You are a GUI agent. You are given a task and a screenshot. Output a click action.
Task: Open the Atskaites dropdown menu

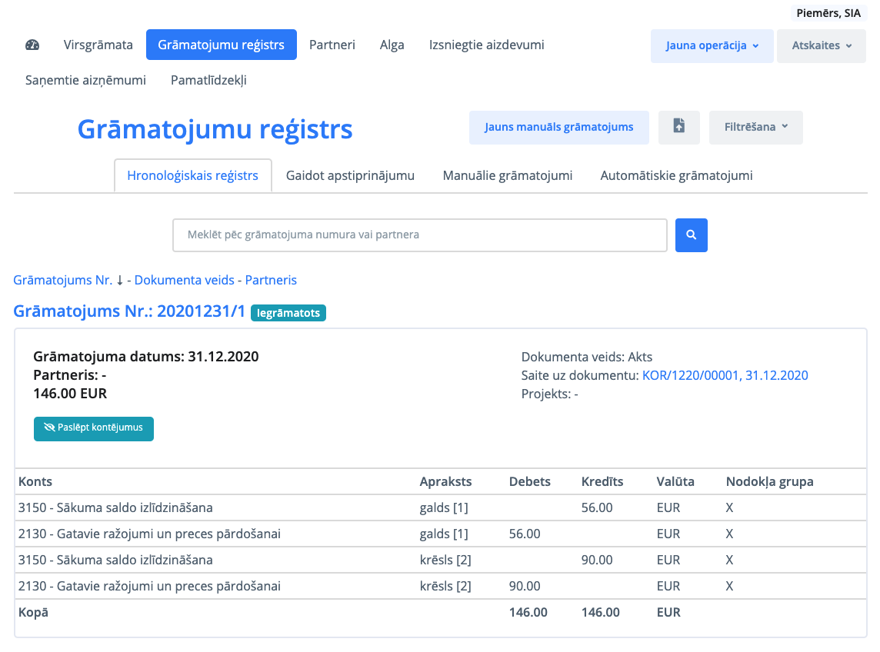point(821,45)
